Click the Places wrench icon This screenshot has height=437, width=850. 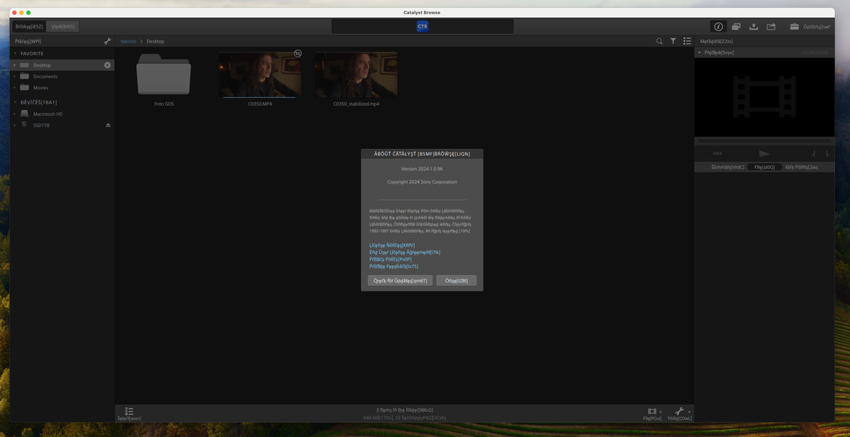tap(107, 41)
